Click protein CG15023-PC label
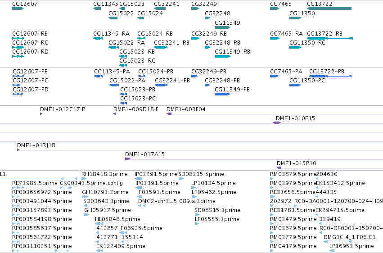Screen dimensions: 383x253 pos(138,99)
